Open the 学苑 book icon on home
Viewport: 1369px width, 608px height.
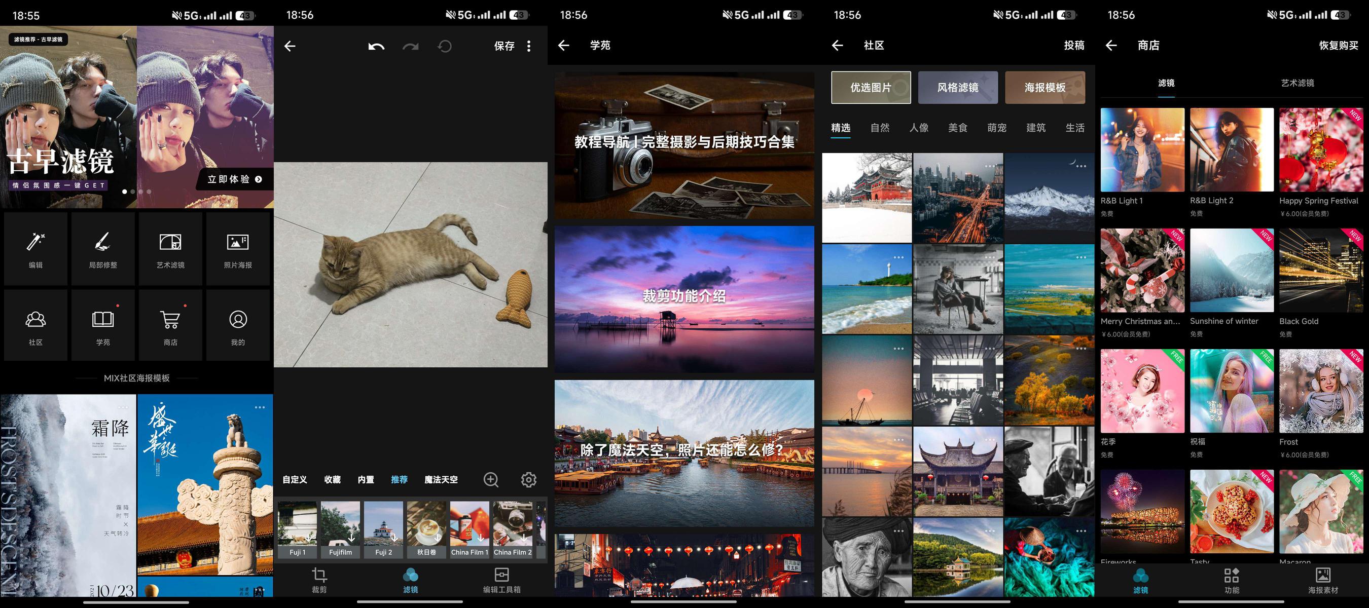103,325
